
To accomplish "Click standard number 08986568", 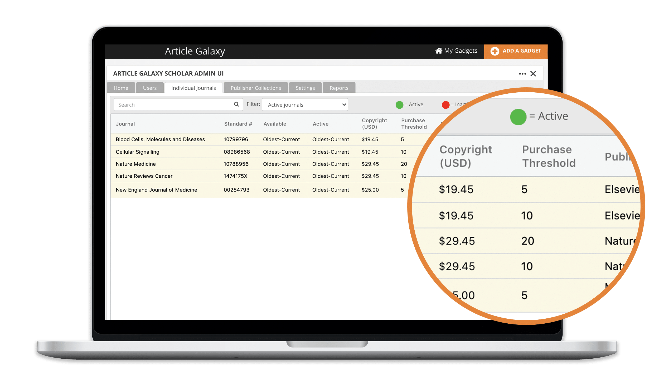I will (237, 152).
